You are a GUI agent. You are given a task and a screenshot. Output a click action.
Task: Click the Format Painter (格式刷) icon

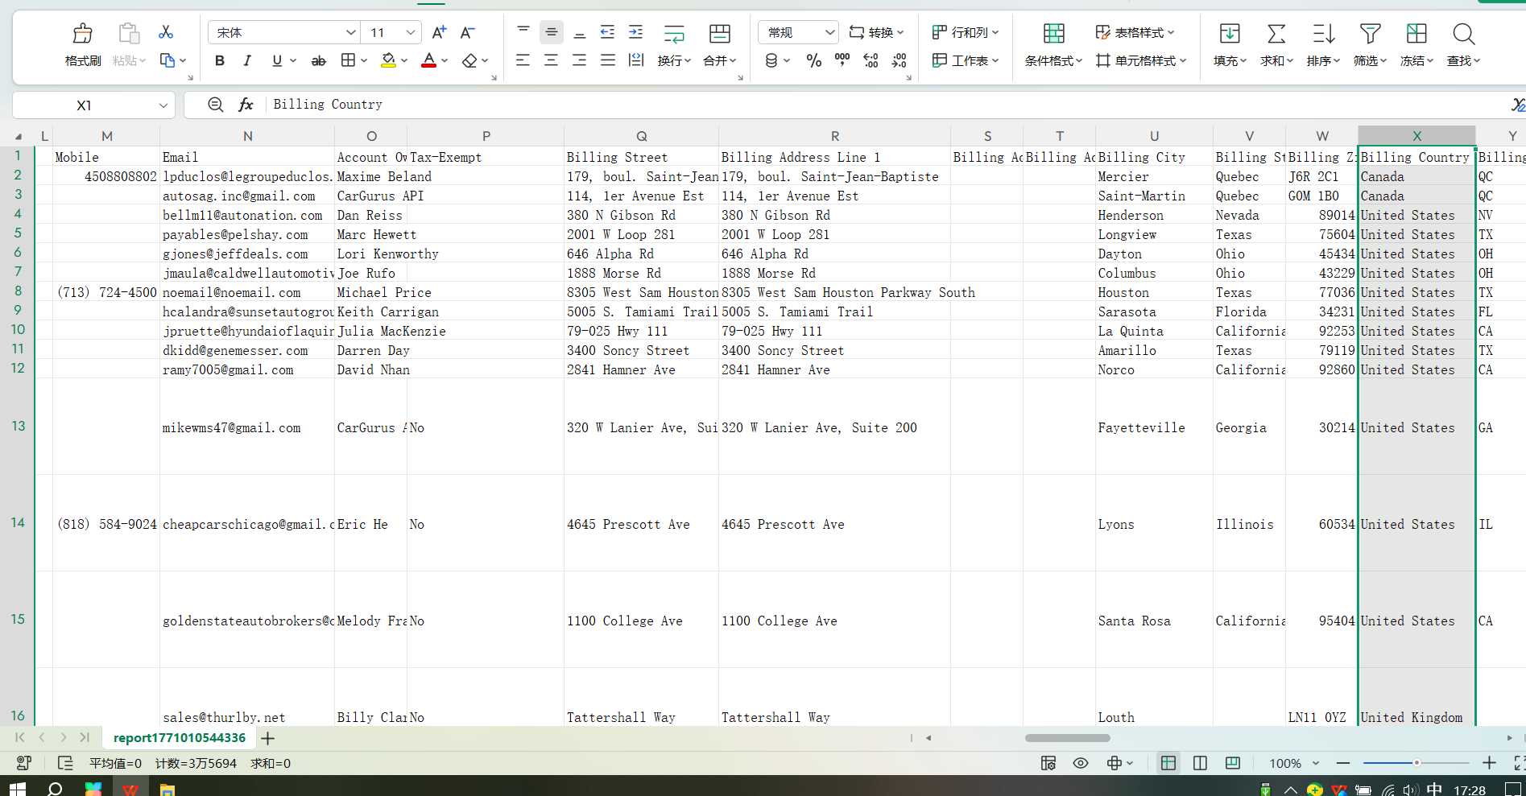click(x=82, y=34)
